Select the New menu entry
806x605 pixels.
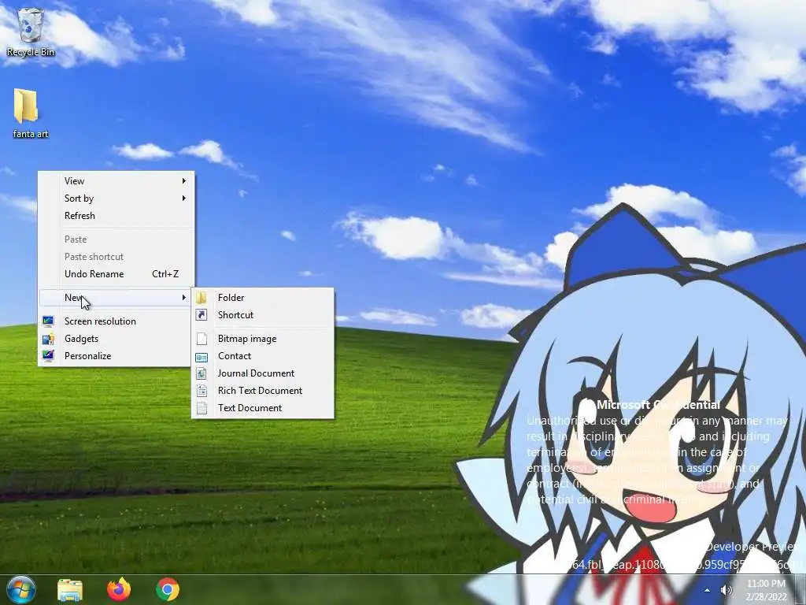(x=116, y=297)
